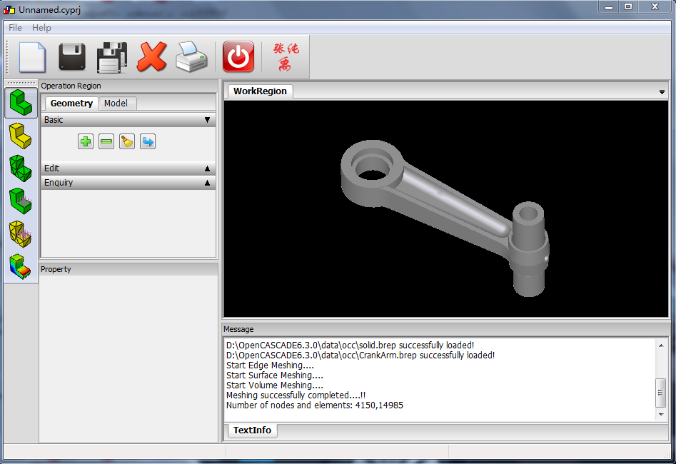The height and width of the screenshot is (464, 676).
Task: Click the Message panel title
Action: [x=238, y=329]
